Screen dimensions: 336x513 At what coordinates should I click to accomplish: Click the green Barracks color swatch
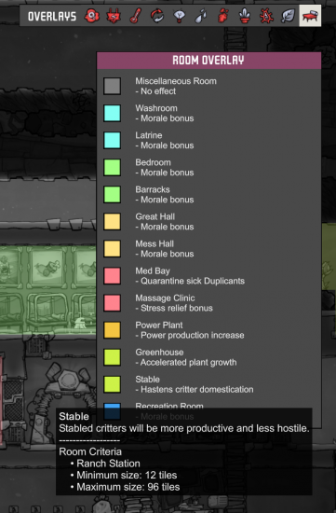pos(112,195)
